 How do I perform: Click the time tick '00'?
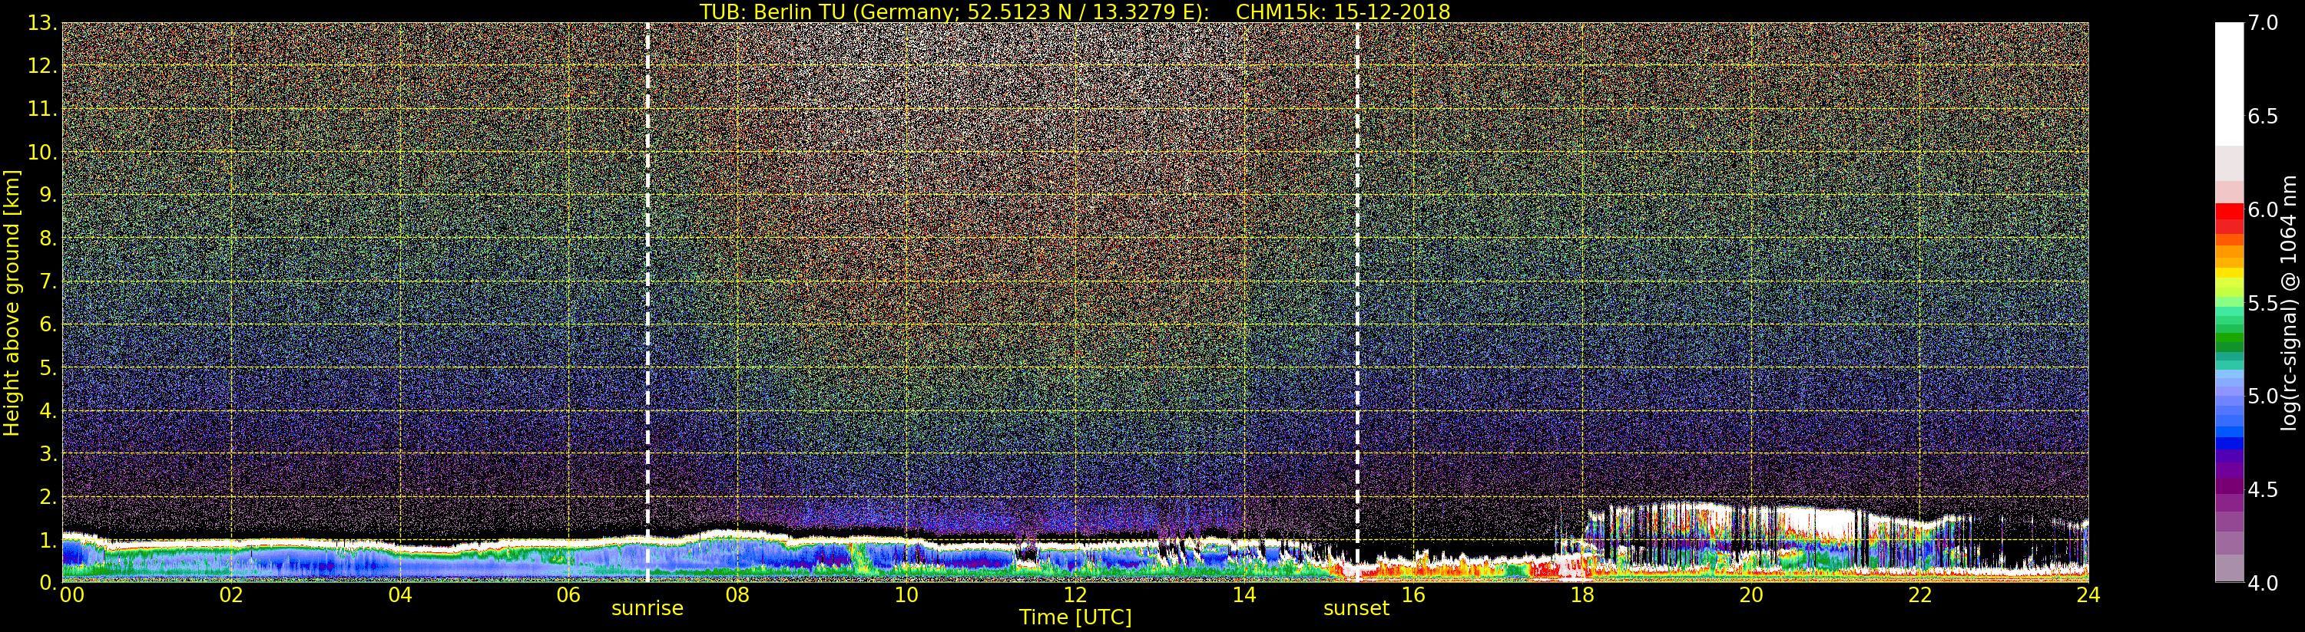71,595
